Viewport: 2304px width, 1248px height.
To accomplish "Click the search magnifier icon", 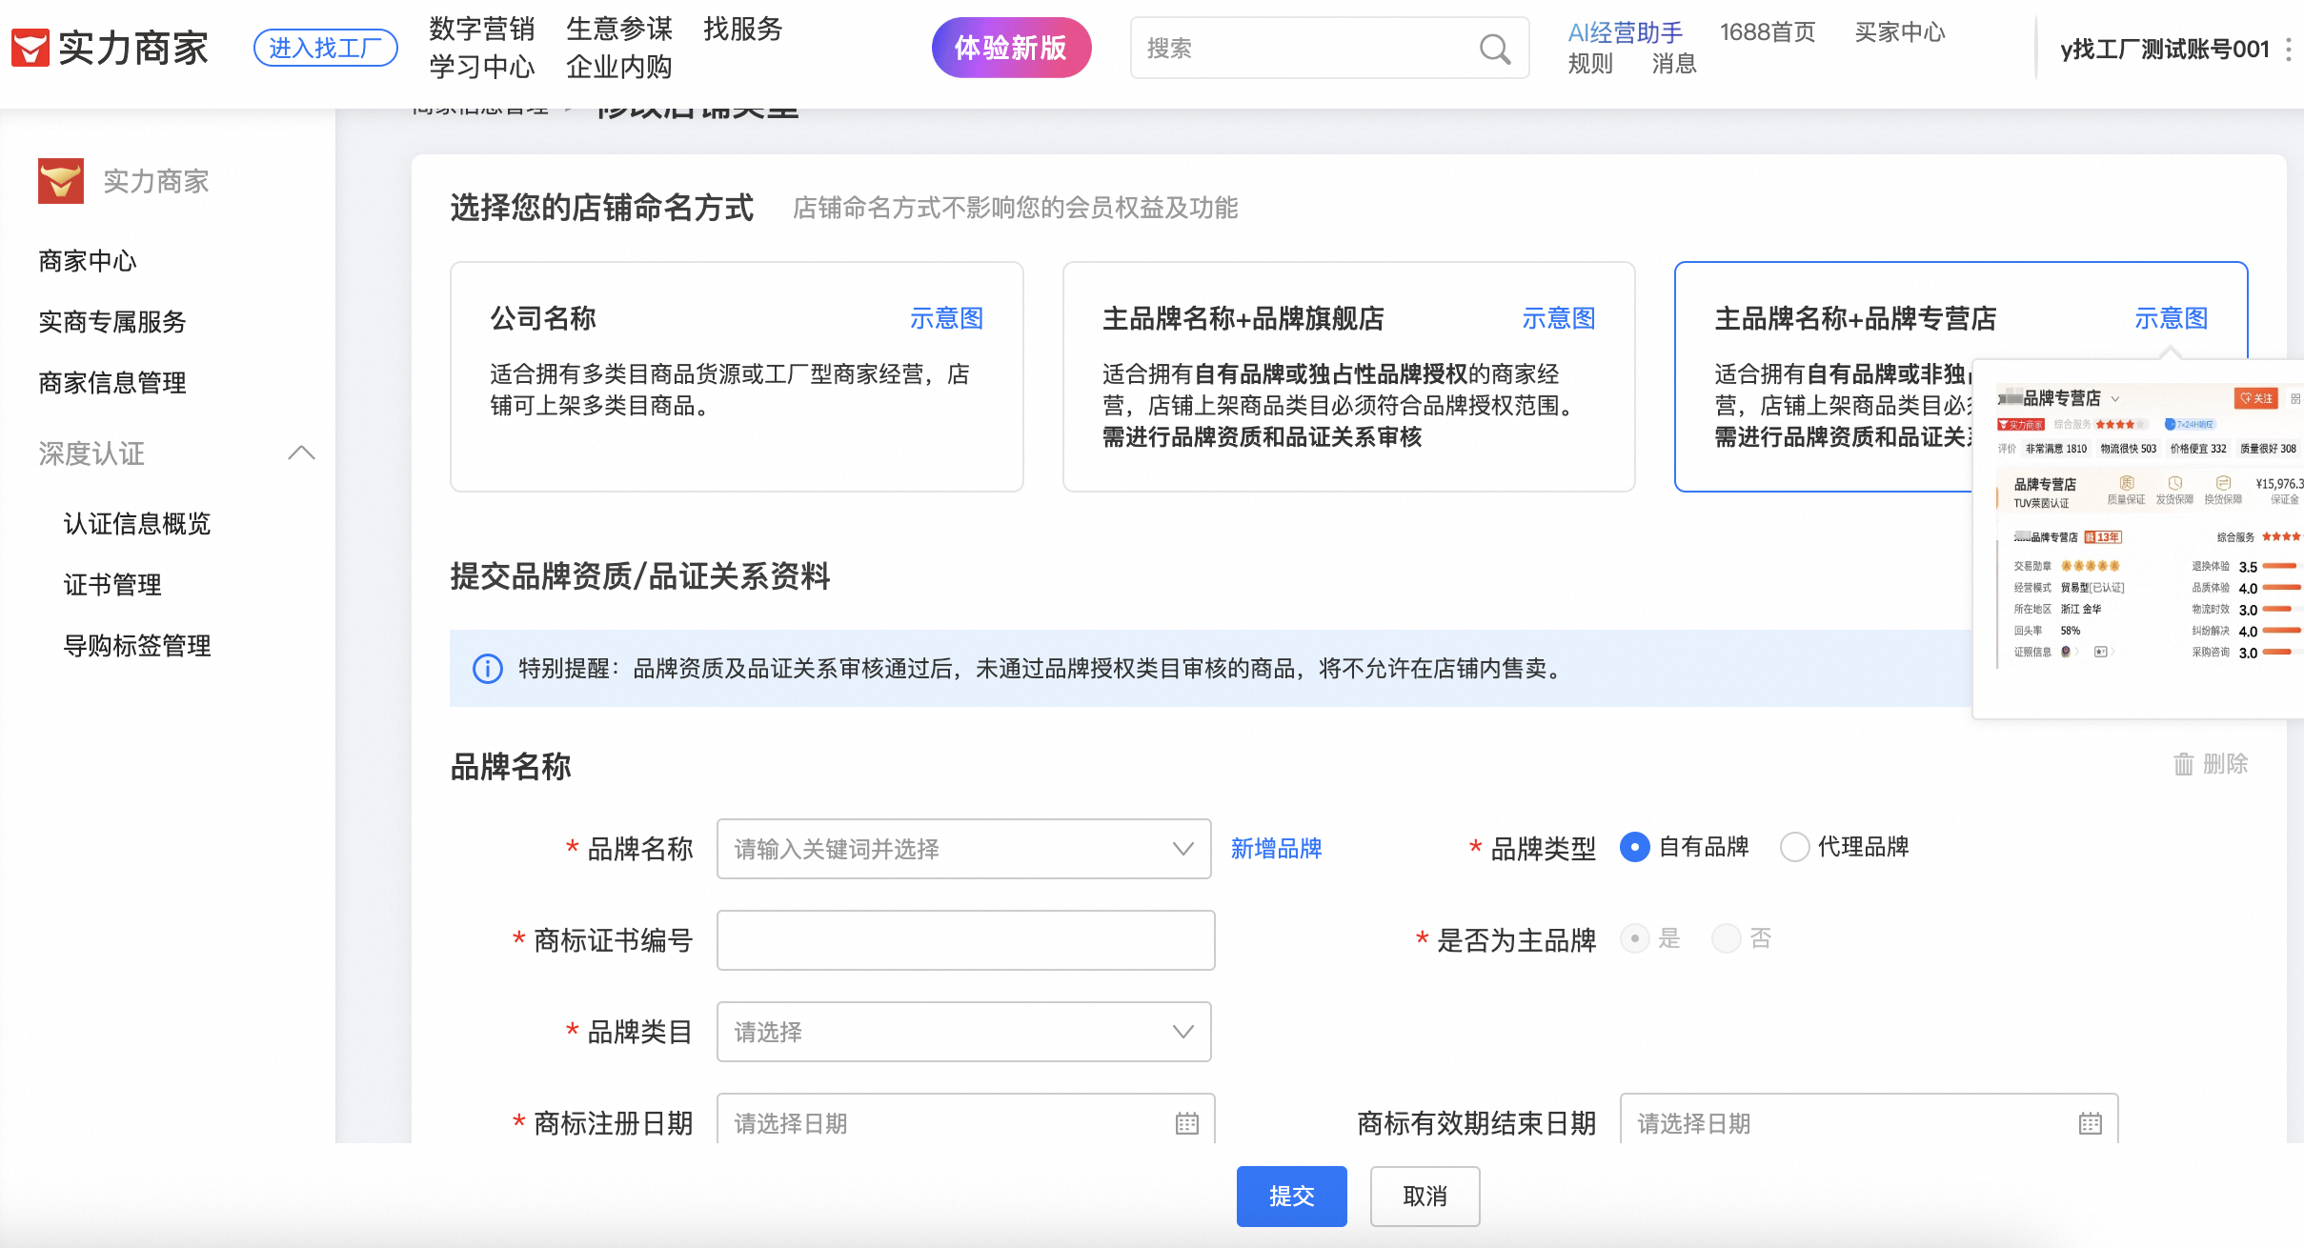I will [1494, 49].
